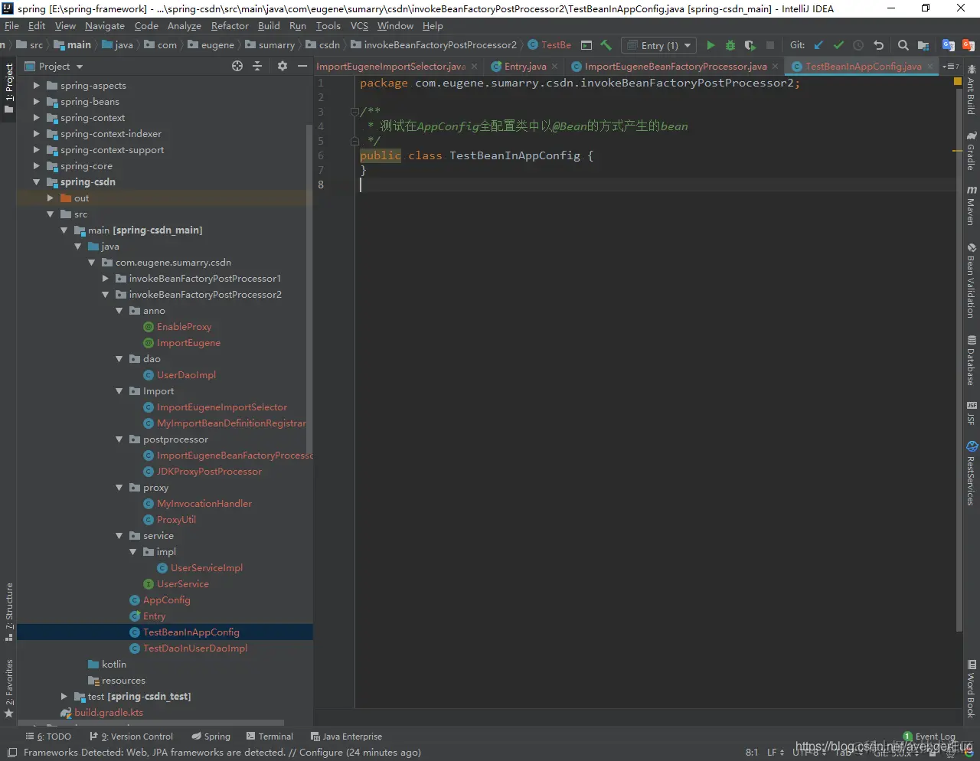Click the Build project hammer icon
This screenshot has width=980, height=761.
tap(606, 45)
